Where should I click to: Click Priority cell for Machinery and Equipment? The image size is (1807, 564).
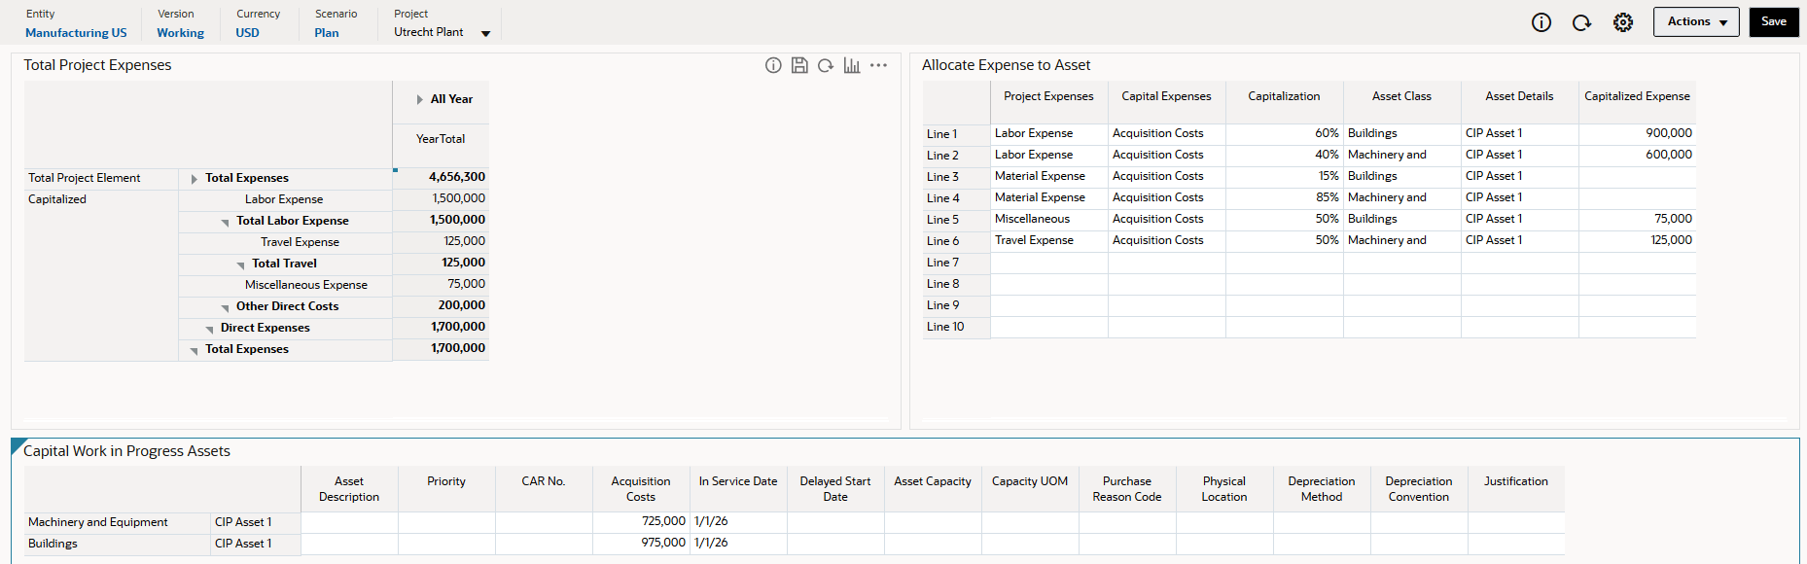click(x=446, y=521)
